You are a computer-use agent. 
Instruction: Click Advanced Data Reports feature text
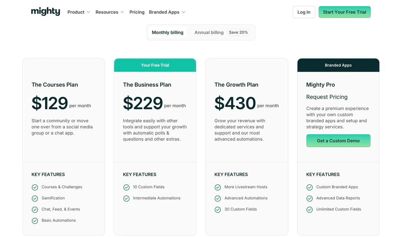[x=338, y=198]
